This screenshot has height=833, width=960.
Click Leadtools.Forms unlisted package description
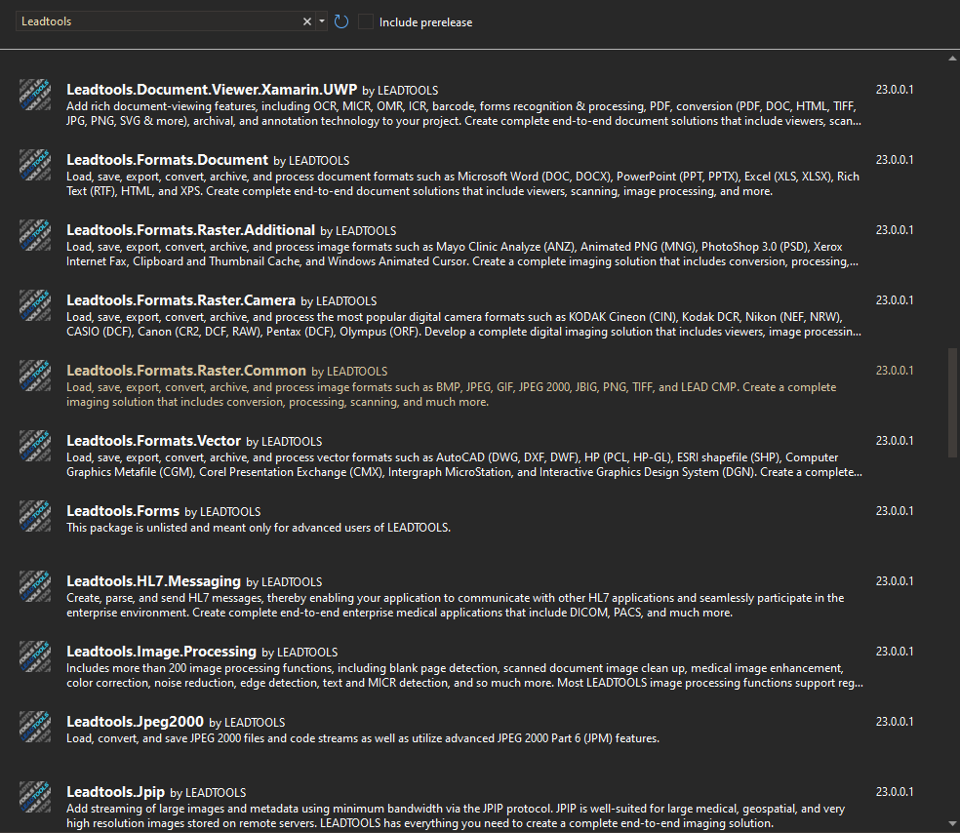tap(259, 528)
